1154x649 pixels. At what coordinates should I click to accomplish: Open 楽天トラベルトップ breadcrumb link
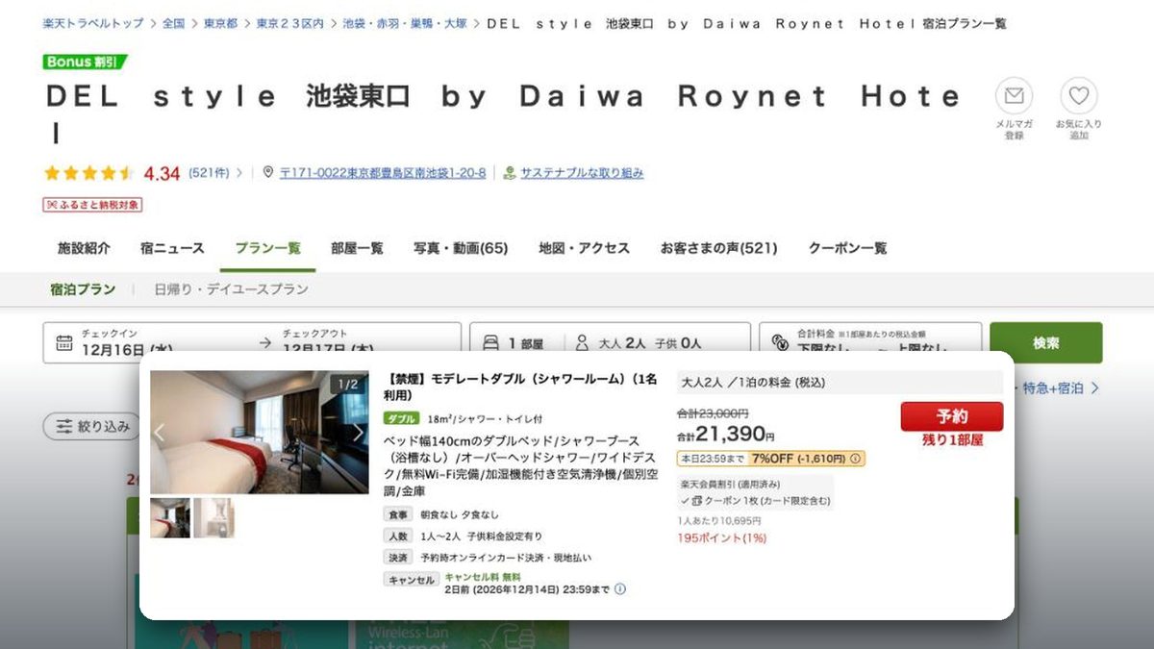pyautogui.click(x=93, y=23)
